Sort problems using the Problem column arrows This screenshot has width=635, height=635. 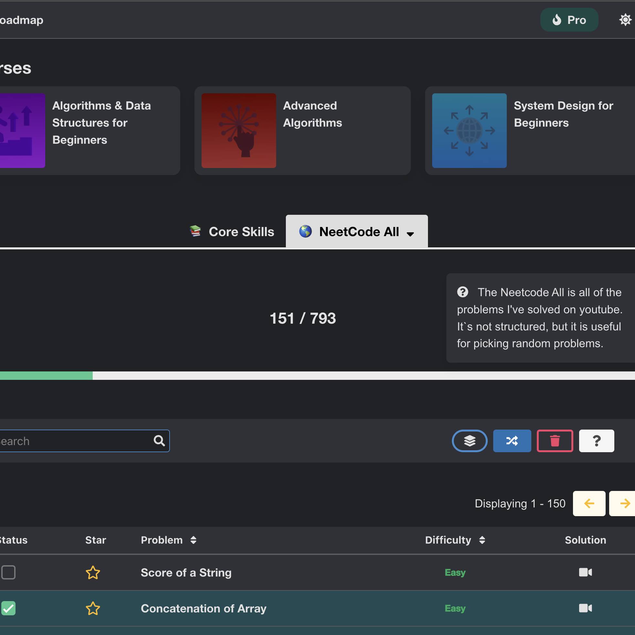193,540
